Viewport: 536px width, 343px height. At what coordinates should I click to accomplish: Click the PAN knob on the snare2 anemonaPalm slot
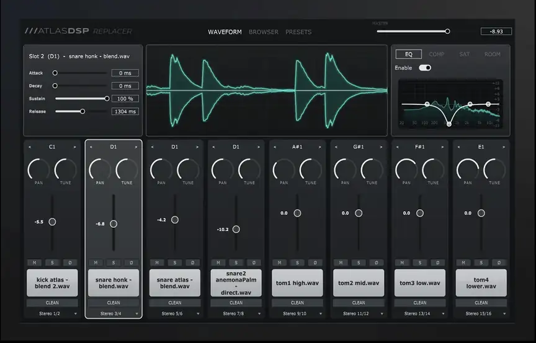pyautogui.click(x=223, y=169)
